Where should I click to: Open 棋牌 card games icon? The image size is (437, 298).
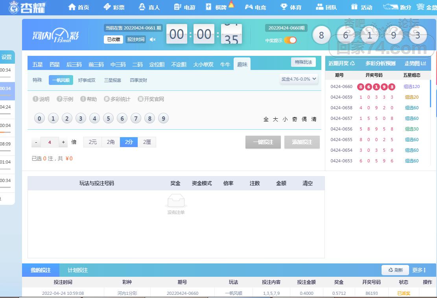209,7
